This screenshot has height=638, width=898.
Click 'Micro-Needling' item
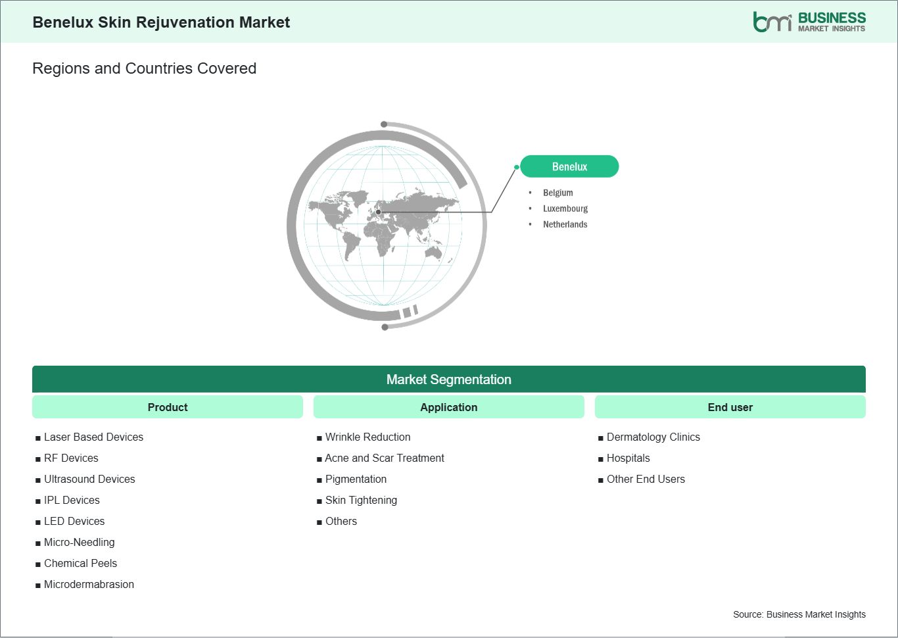coord(79,542)
